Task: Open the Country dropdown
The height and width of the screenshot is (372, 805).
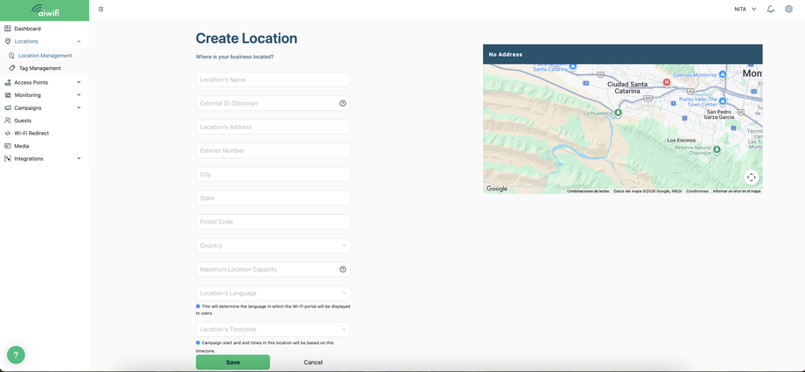Action: (x=273, y=245)
